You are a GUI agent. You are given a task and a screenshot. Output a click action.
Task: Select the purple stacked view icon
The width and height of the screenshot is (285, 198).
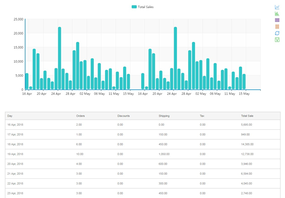pos(277,20)
